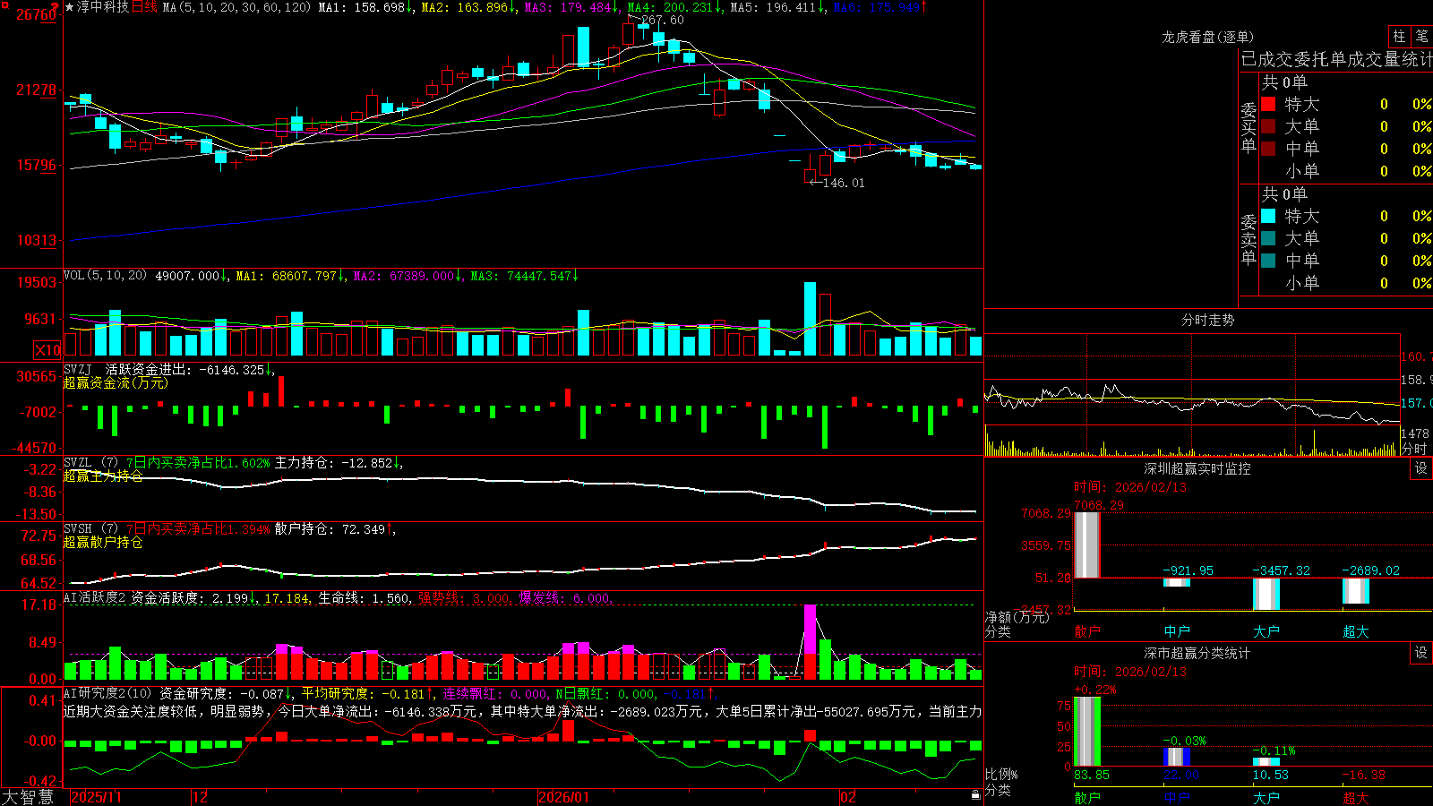Click the cyan 大户 ratio bar -0.11%
The height and width of the screenshot is (806, 1433).
[1266, 762]
